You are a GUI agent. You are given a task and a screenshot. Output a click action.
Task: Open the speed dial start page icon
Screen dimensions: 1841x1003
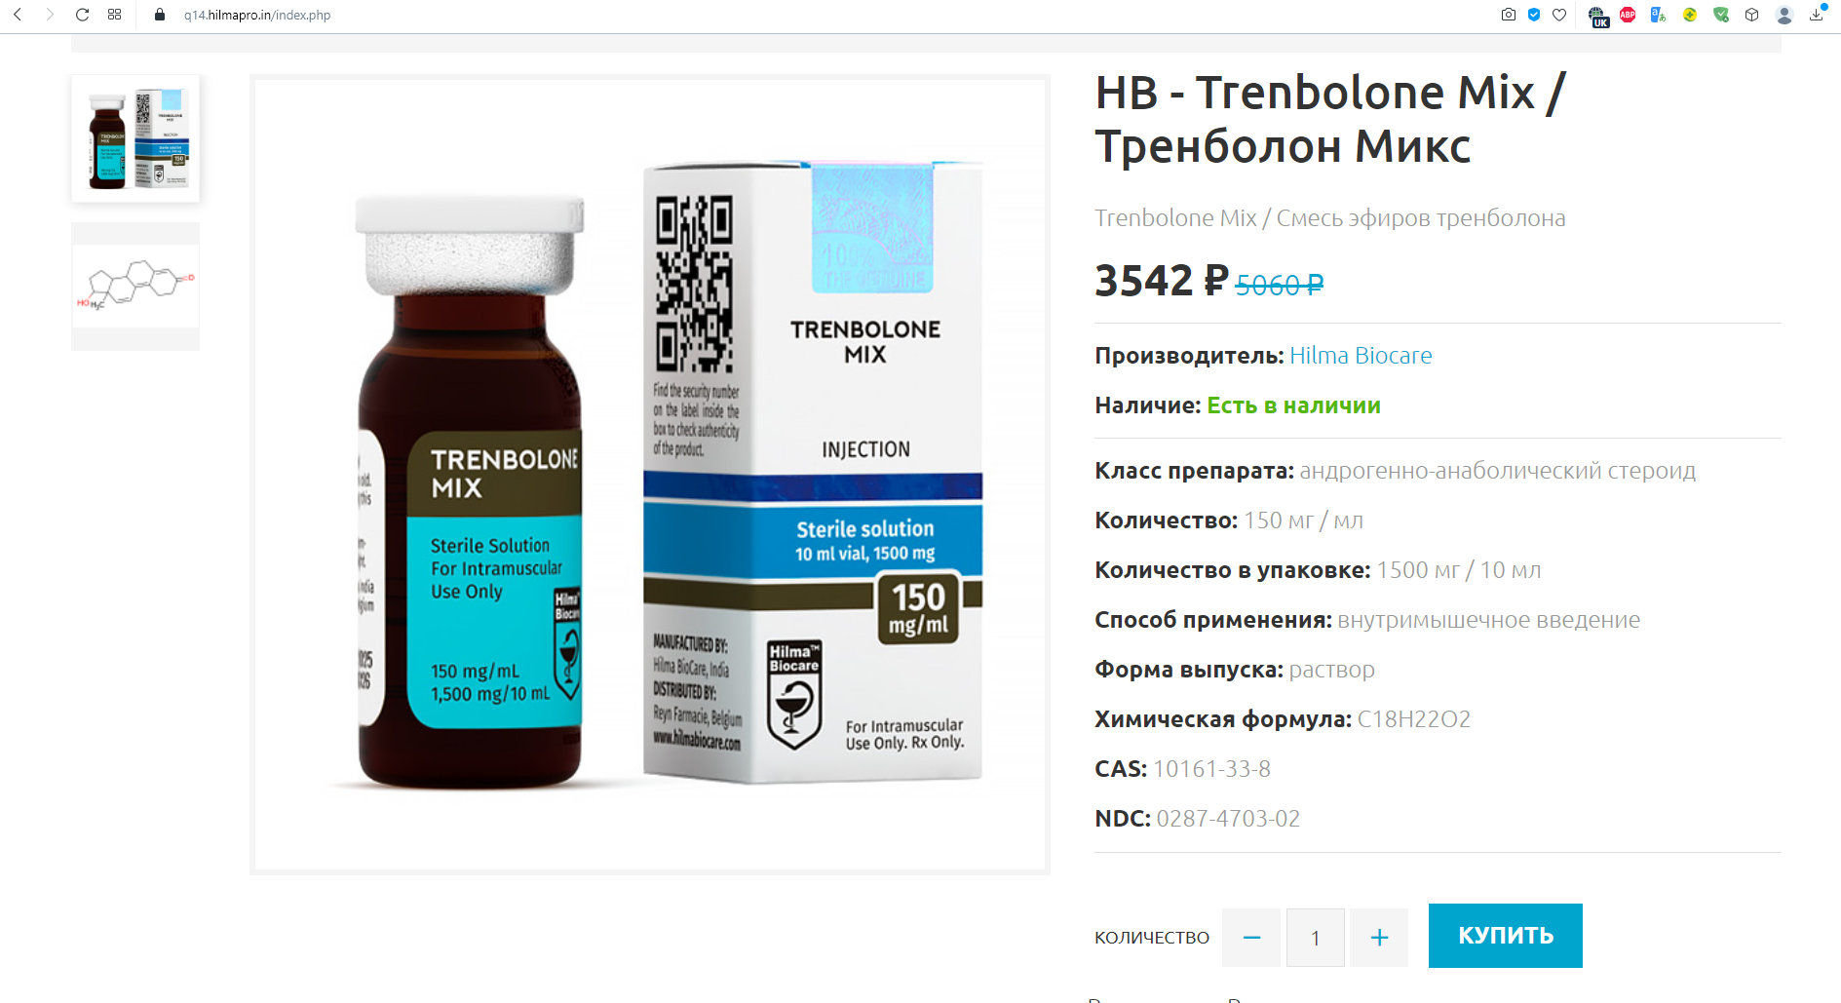point(114,15)
